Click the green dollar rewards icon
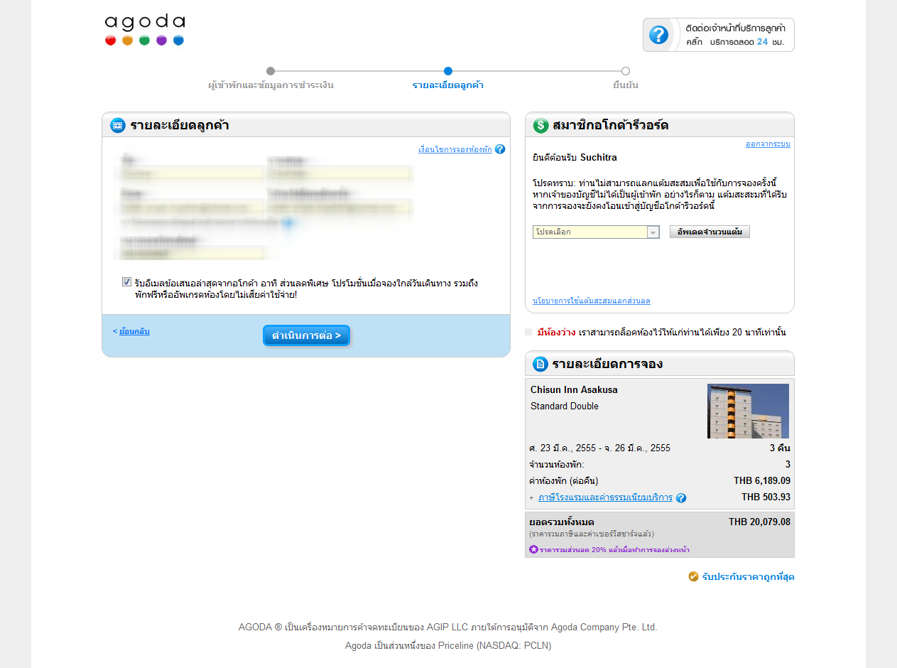 pos(540,126)
